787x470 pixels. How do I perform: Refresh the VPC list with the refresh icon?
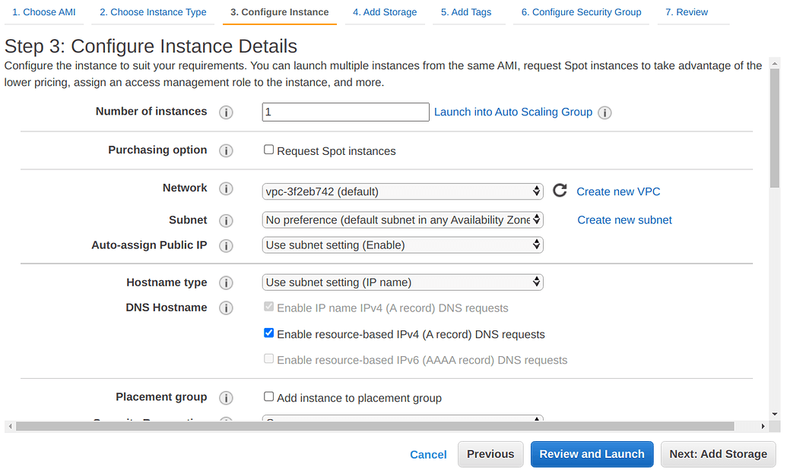(x=560, y=191)
